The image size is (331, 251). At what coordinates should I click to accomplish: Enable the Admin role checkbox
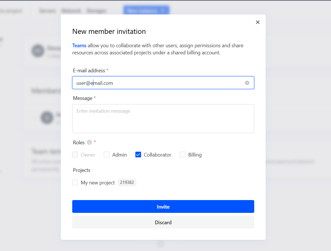coord(107,155)
